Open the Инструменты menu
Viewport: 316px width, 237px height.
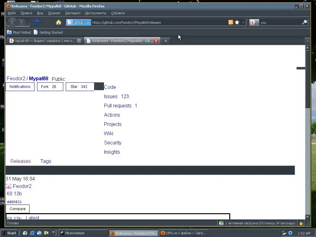pyautogui.click(x=96, y=13)
